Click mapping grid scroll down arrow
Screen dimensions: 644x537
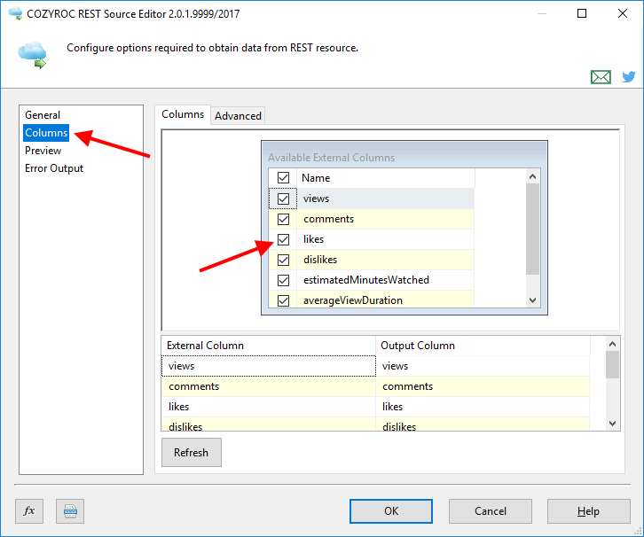click(612, 424)
